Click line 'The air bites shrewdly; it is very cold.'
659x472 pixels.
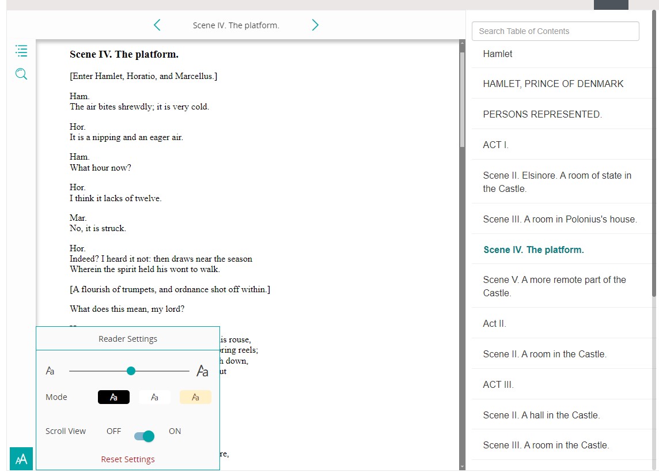139,107
